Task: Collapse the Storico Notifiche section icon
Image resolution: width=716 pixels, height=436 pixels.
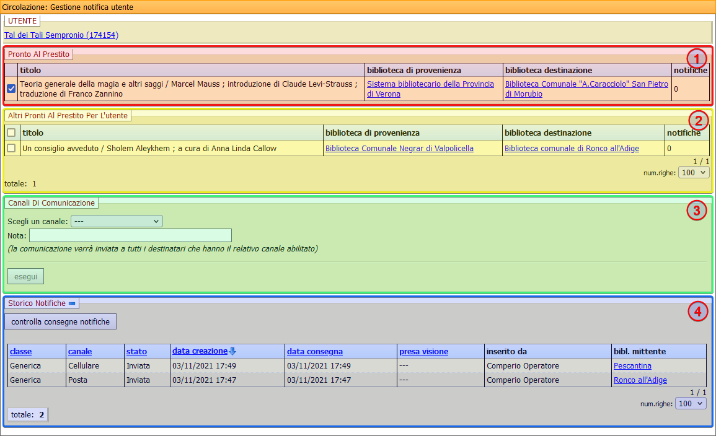Action: click(x=72, y=303)
